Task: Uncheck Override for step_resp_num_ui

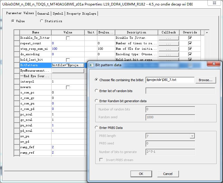Action: pyautogui.click(x=190, y=49)
